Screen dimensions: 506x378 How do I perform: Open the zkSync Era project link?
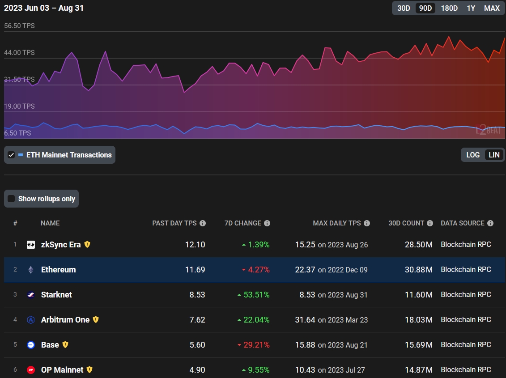[61, 245]
